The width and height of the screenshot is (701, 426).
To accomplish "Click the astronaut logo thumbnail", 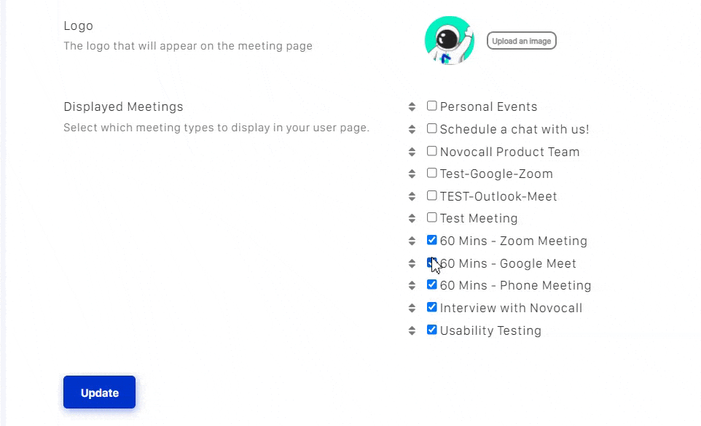I will [450, 41].
